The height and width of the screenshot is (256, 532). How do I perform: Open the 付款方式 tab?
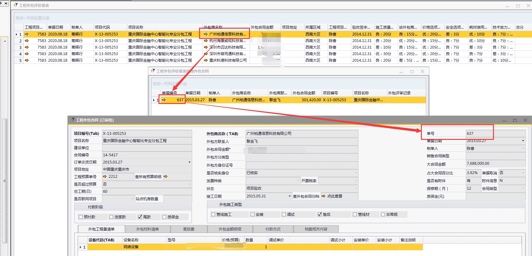tap(273, 229)
